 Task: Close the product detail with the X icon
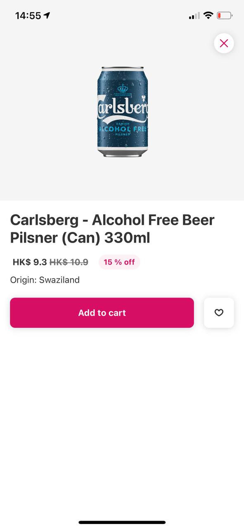coord(224,43)
